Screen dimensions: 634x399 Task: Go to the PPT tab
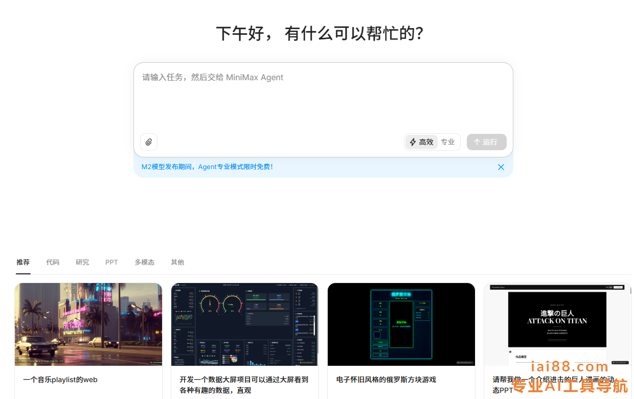point(111,262)
